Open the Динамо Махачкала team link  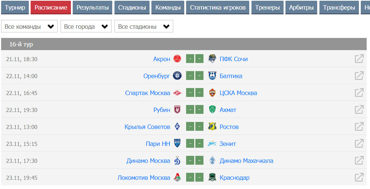point(246,161)
